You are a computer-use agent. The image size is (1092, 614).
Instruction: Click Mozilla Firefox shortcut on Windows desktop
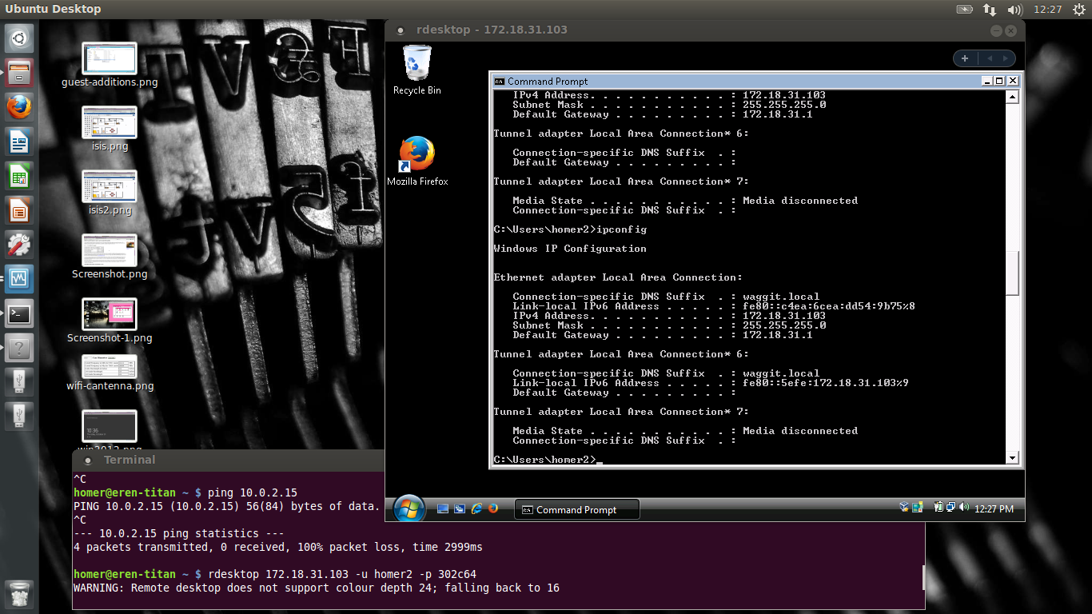(x=417, y=161)
